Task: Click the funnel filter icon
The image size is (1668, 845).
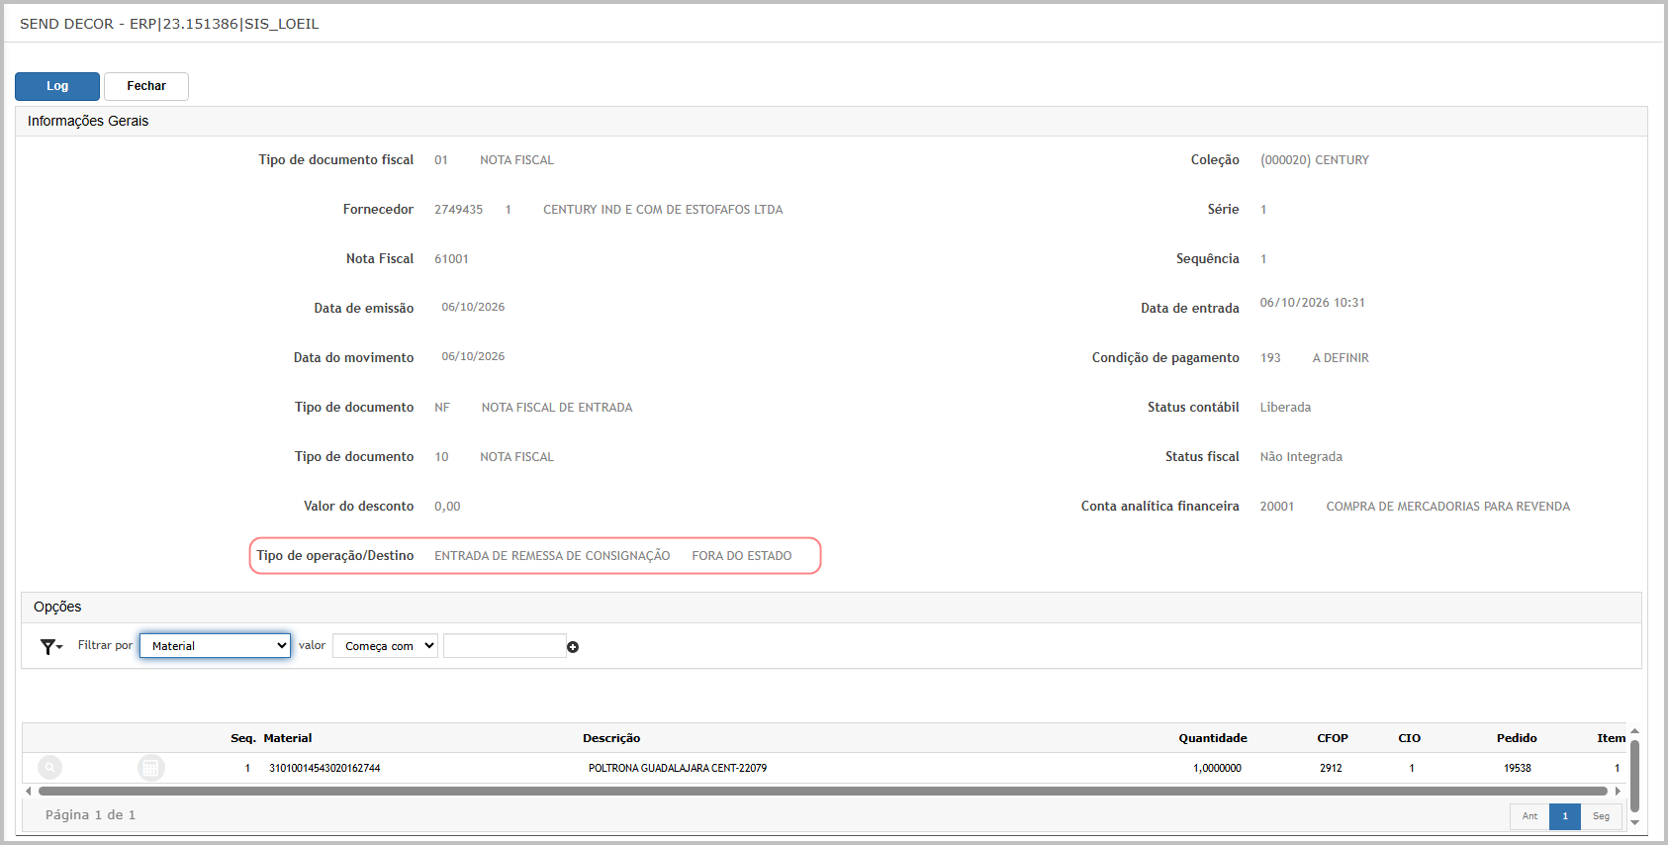Action: (x=47, y=646)
